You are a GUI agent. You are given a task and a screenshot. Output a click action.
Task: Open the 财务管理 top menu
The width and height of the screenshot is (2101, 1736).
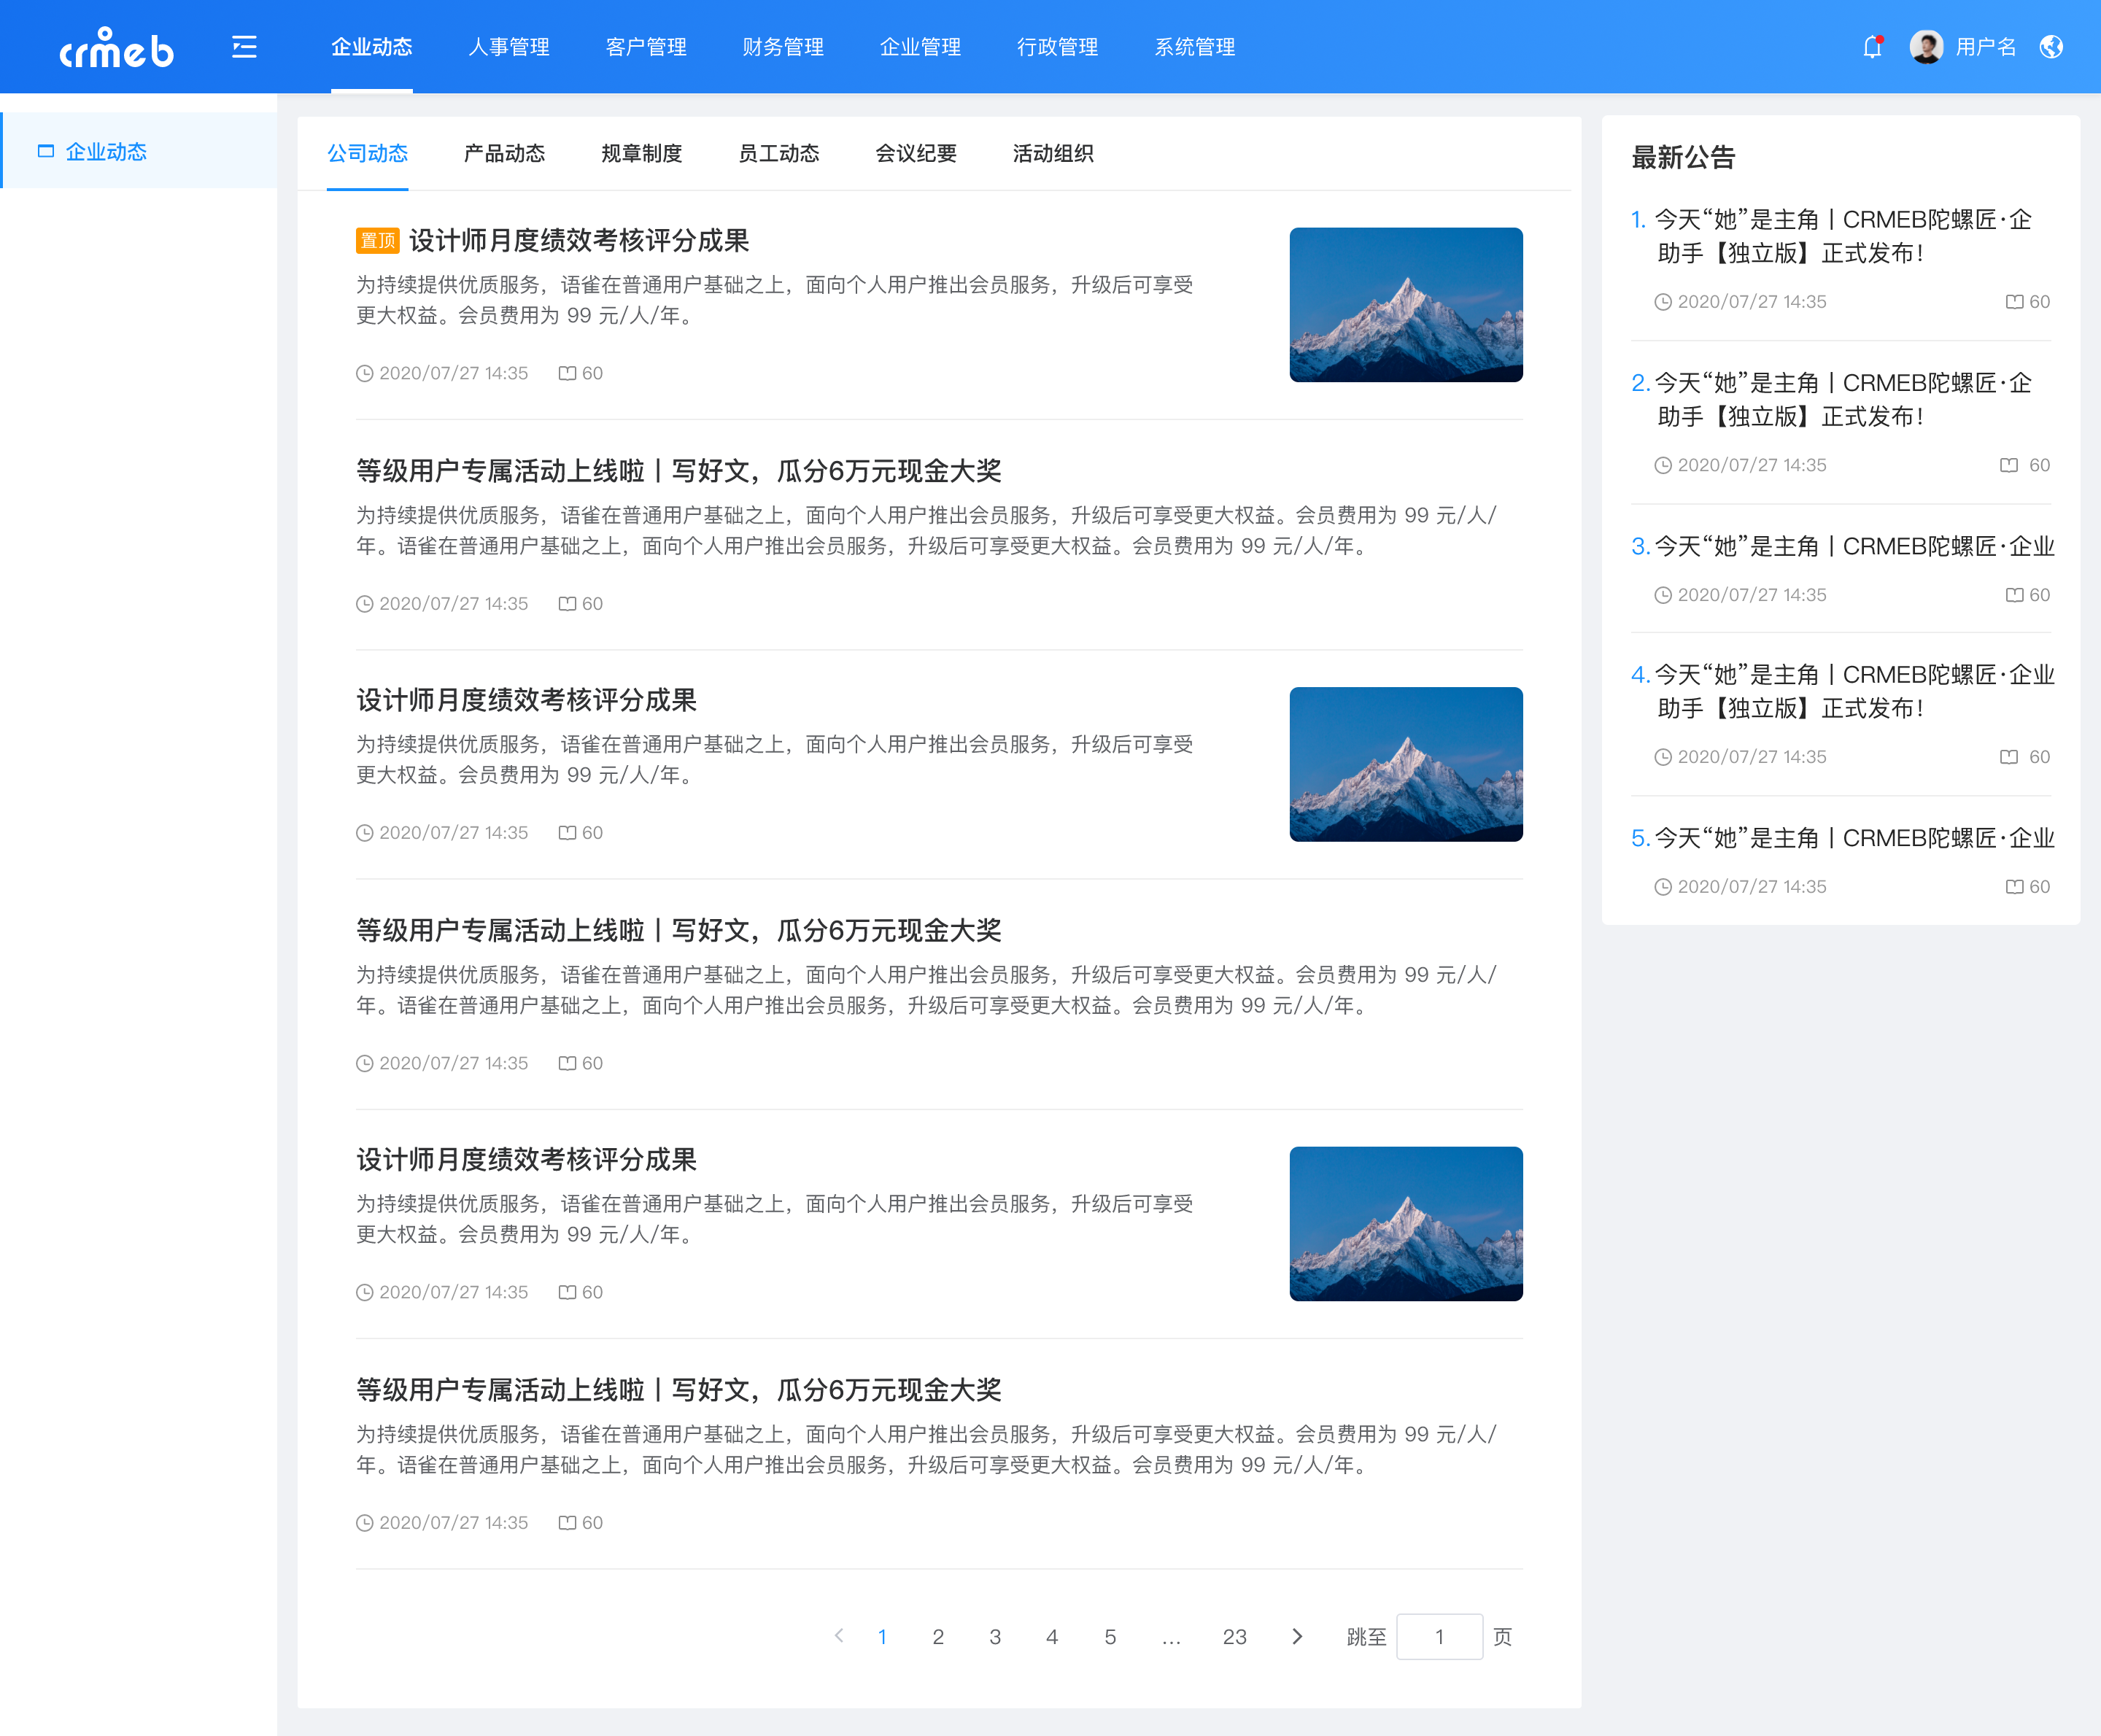click(783, 47)
